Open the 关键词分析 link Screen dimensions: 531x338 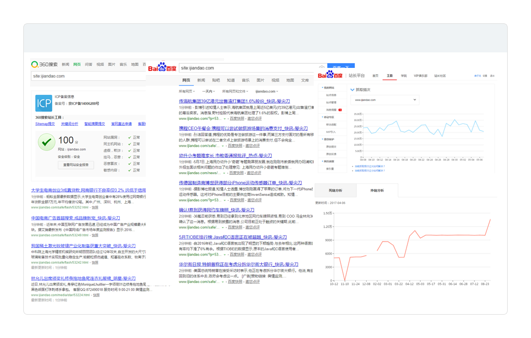(x=69, y=124)
